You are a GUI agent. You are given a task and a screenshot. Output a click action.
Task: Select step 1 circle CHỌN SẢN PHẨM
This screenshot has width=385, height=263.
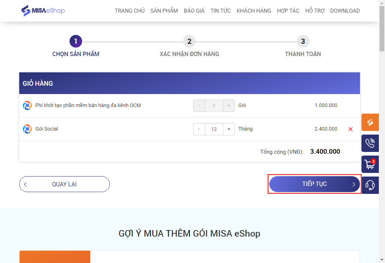pyautogui.click(x=76, y=41)
